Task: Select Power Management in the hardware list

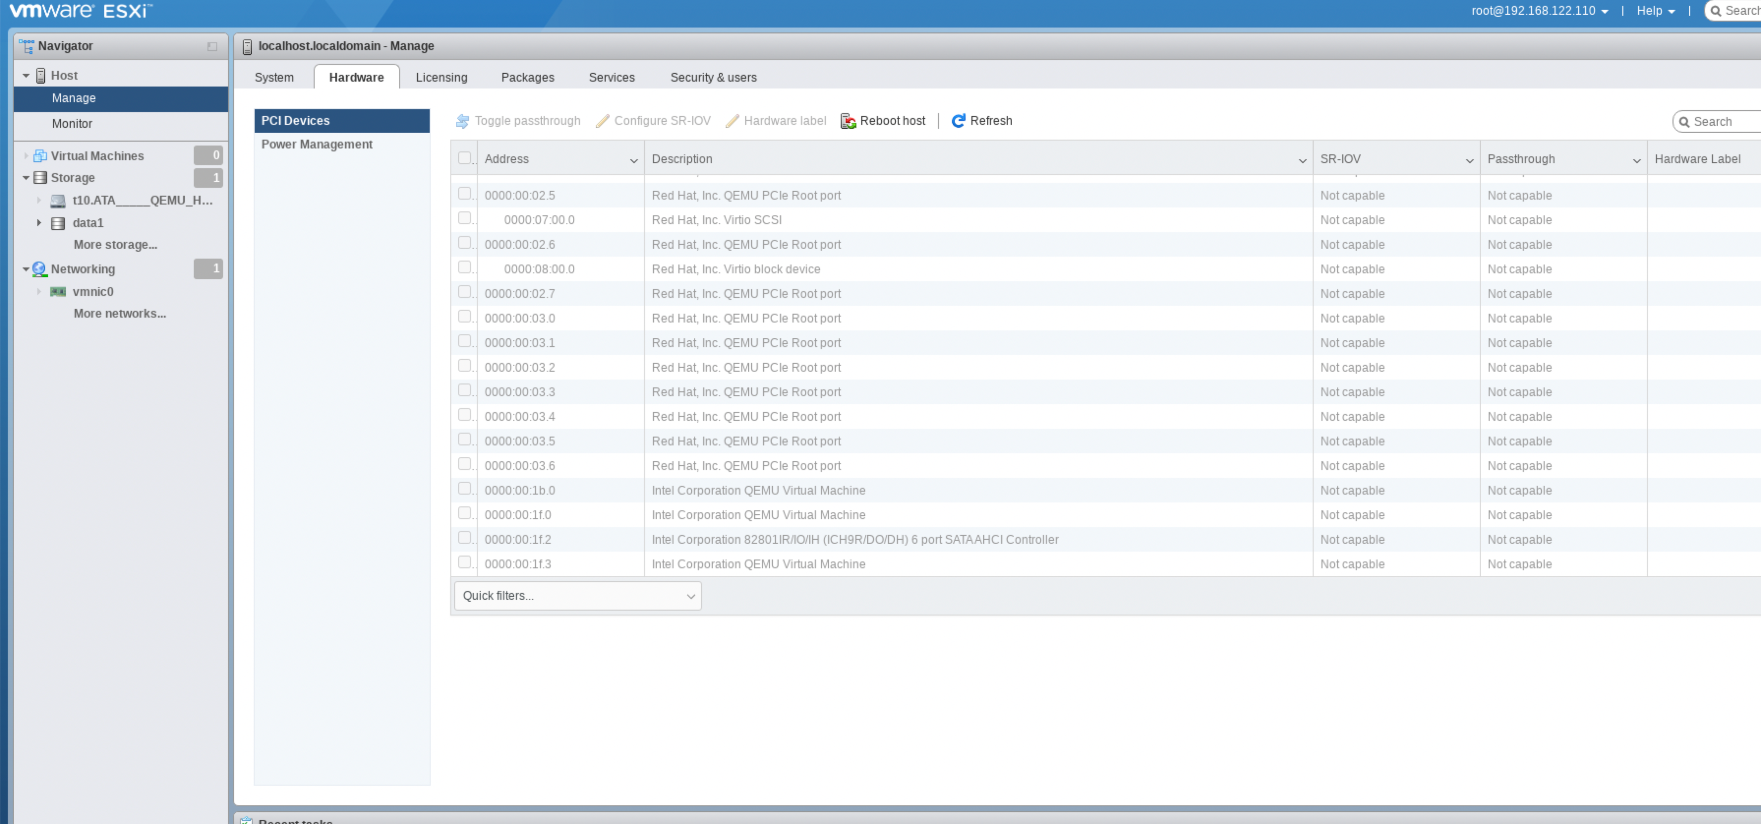Action: [342, 144]
